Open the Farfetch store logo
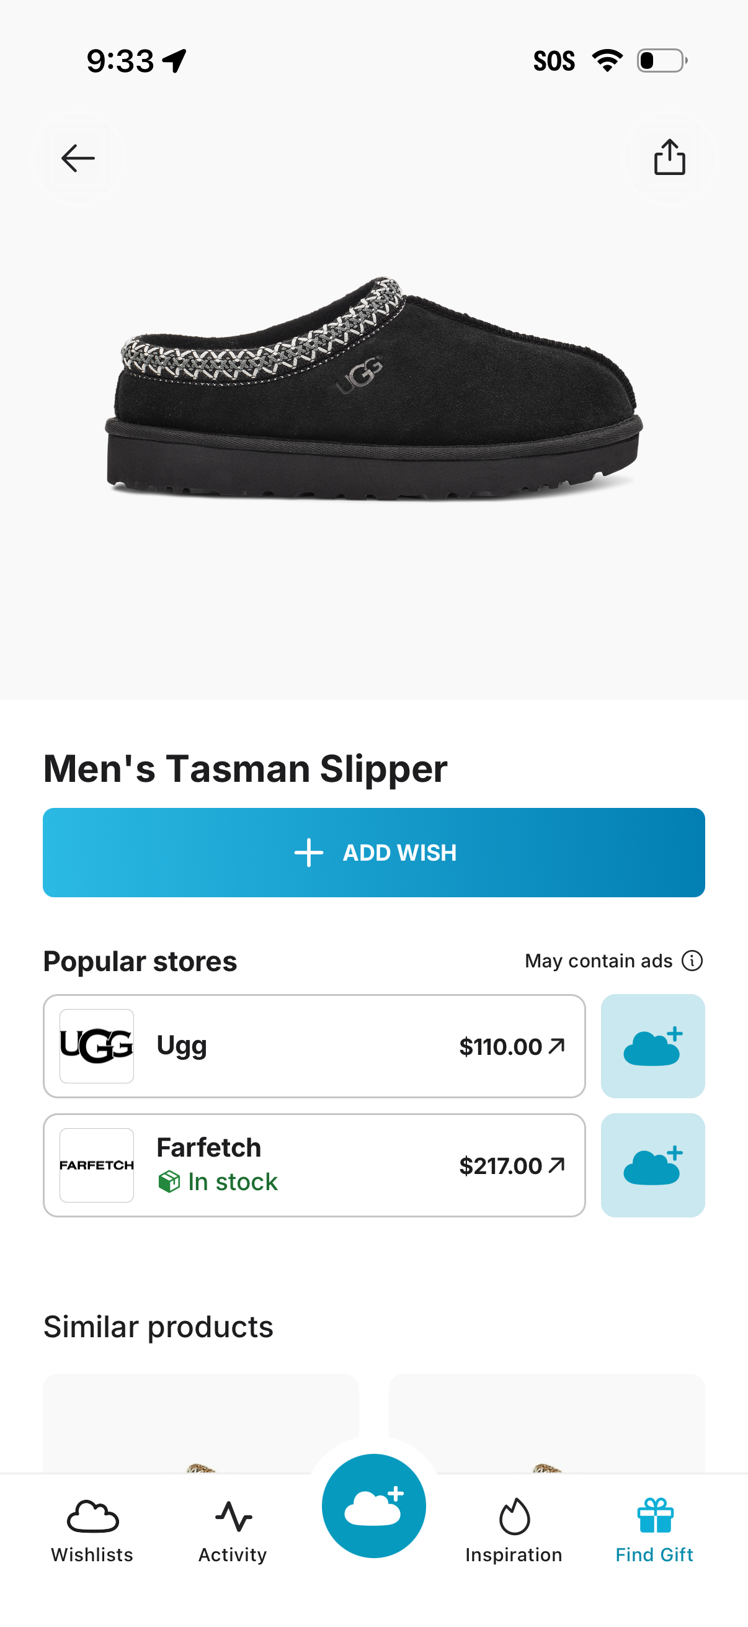The image size is (748, 1627). click(97, 1165)
